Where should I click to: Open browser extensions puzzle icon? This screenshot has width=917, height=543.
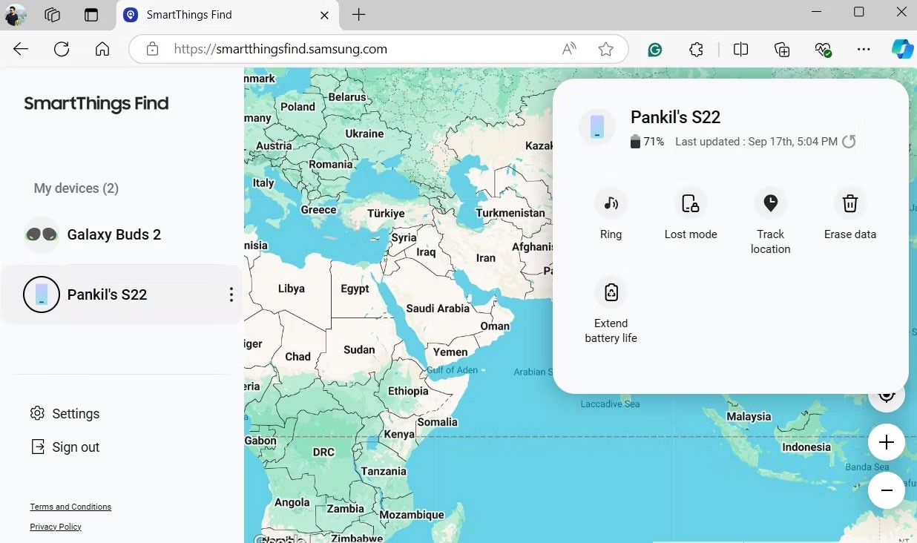[x=696, y=49]
